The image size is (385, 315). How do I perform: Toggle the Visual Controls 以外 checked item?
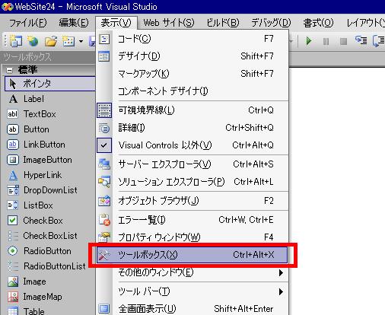[192, 145]
